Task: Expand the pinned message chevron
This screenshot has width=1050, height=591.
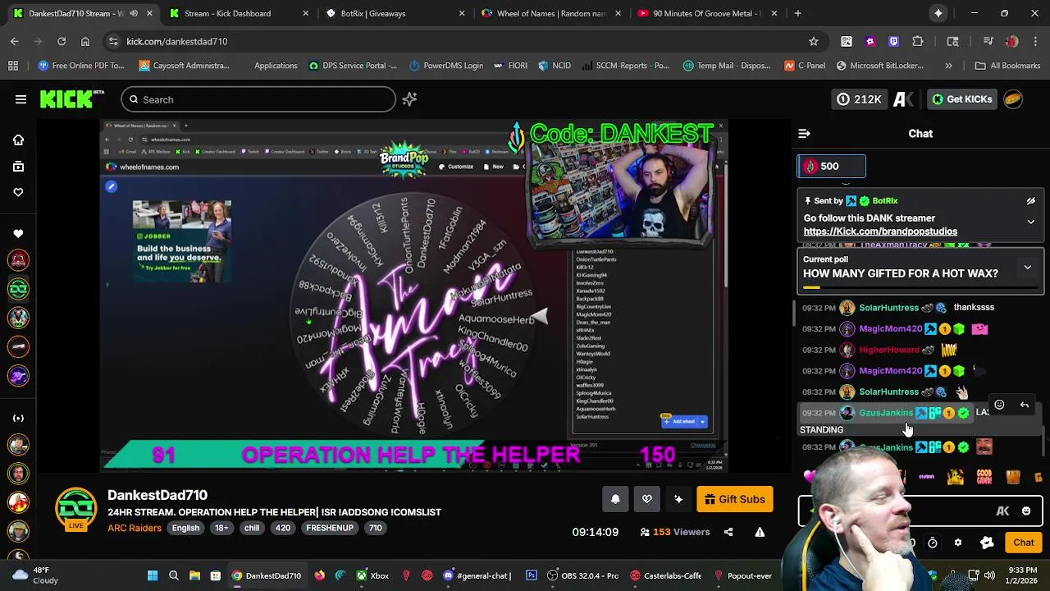Action: (1031, 222)
